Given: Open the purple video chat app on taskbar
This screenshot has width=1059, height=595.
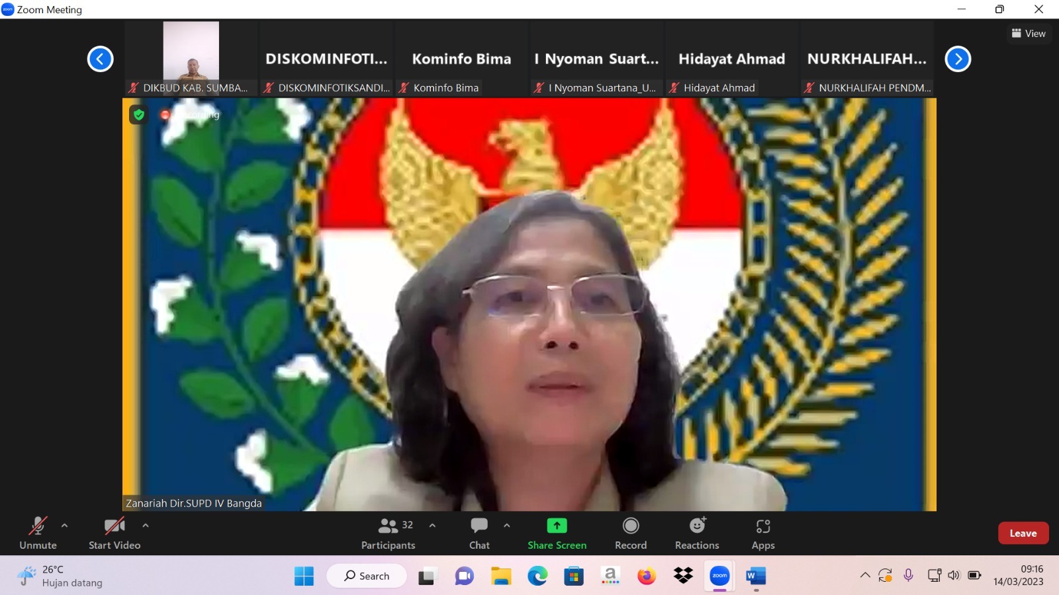Looking at the screenshot, I should coord(465,576).
